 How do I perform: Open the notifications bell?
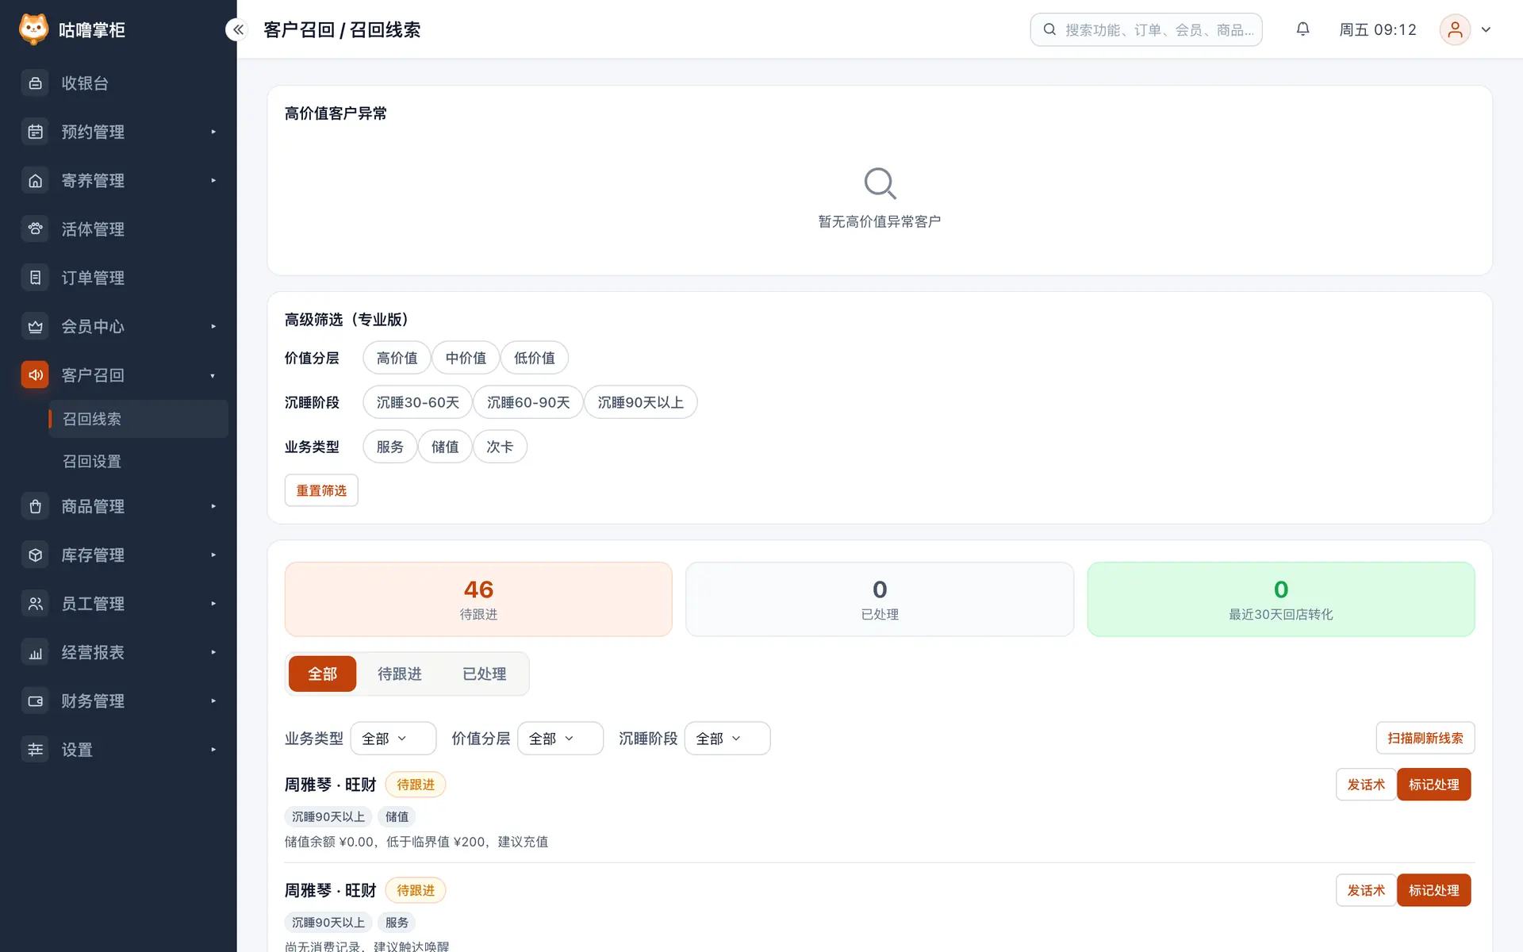click(x=1302, y=29)
